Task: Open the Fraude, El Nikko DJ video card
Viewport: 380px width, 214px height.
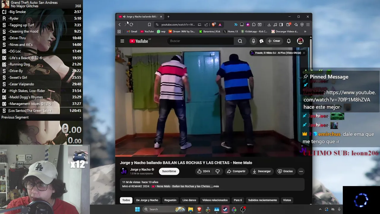Action: coord(276,53)
